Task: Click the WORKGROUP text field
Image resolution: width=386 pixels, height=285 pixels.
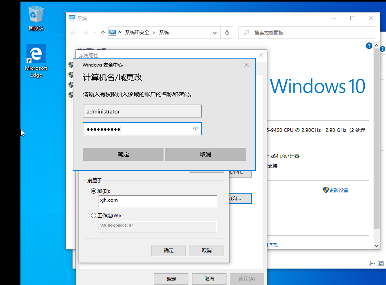Action: [158, 226]
